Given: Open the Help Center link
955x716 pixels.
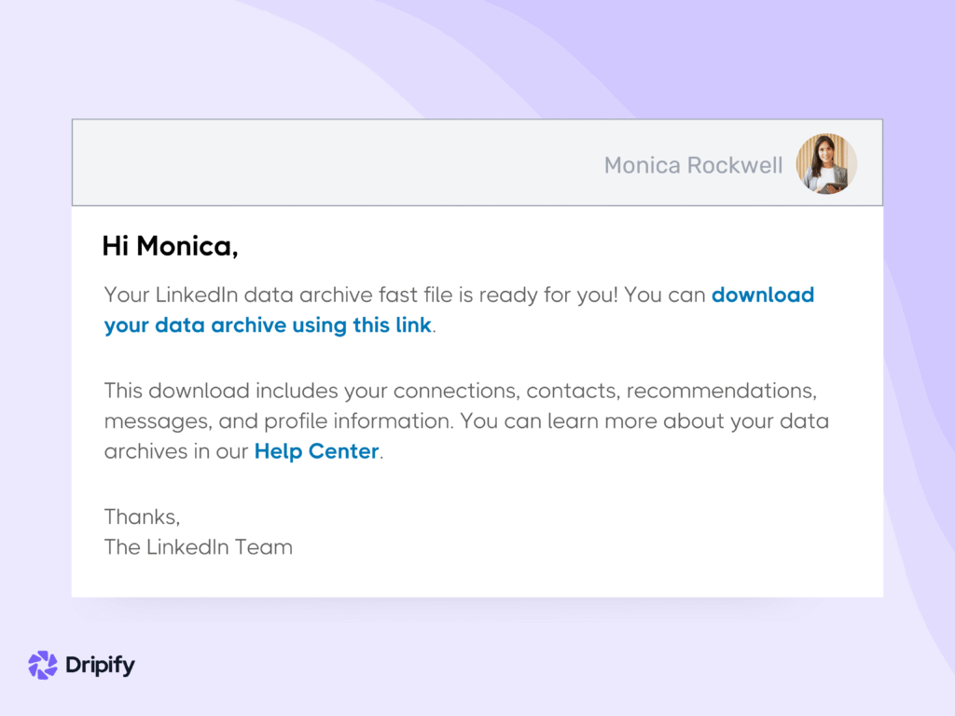Looking at the screenshot, I should 315,451.
